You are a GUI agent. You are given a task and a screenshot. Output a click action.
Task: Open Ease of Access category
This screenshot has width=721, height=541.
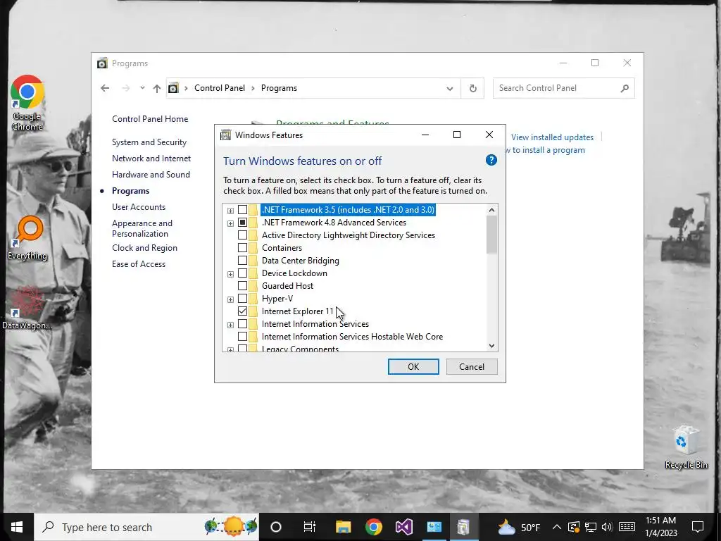(x=139, y=264)
